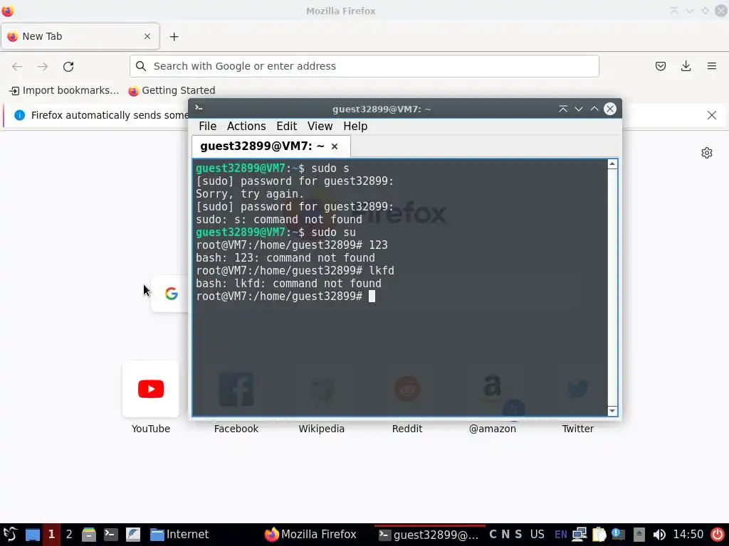Open file manager from taskbar

pyautogui.click(x=89, y=535)
